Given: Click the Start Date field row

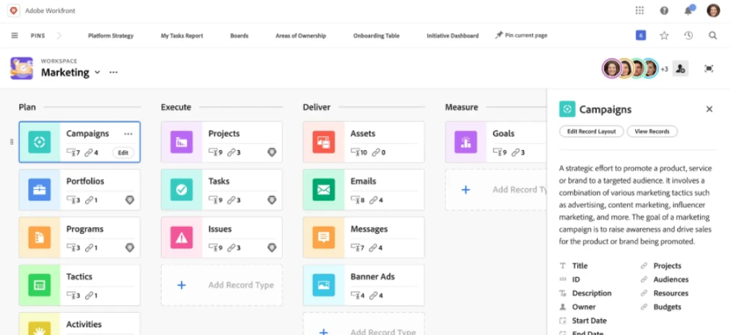Looking at the screenshot, I should pyautogui.click(x=583, y=321).
